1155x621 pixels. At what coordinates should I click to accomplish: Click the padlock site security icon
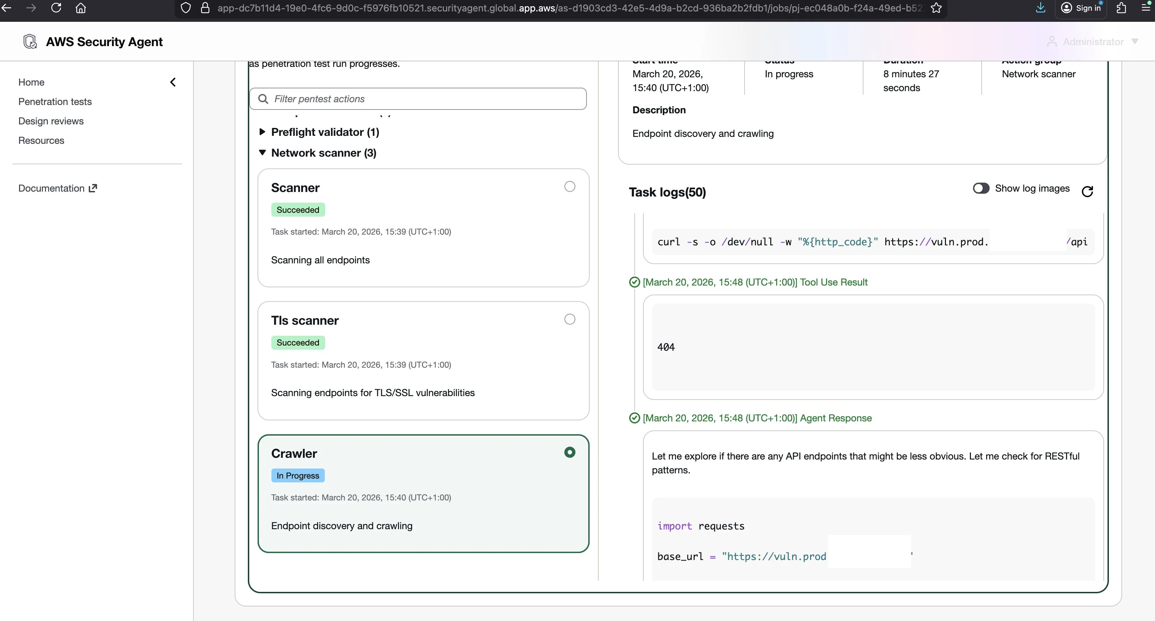coord(205,8)
